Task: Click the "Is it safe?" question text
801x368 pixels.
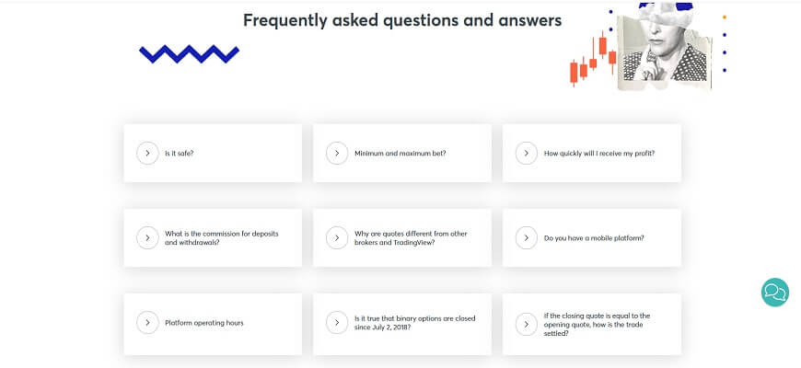Action: (x=179, y=154)
